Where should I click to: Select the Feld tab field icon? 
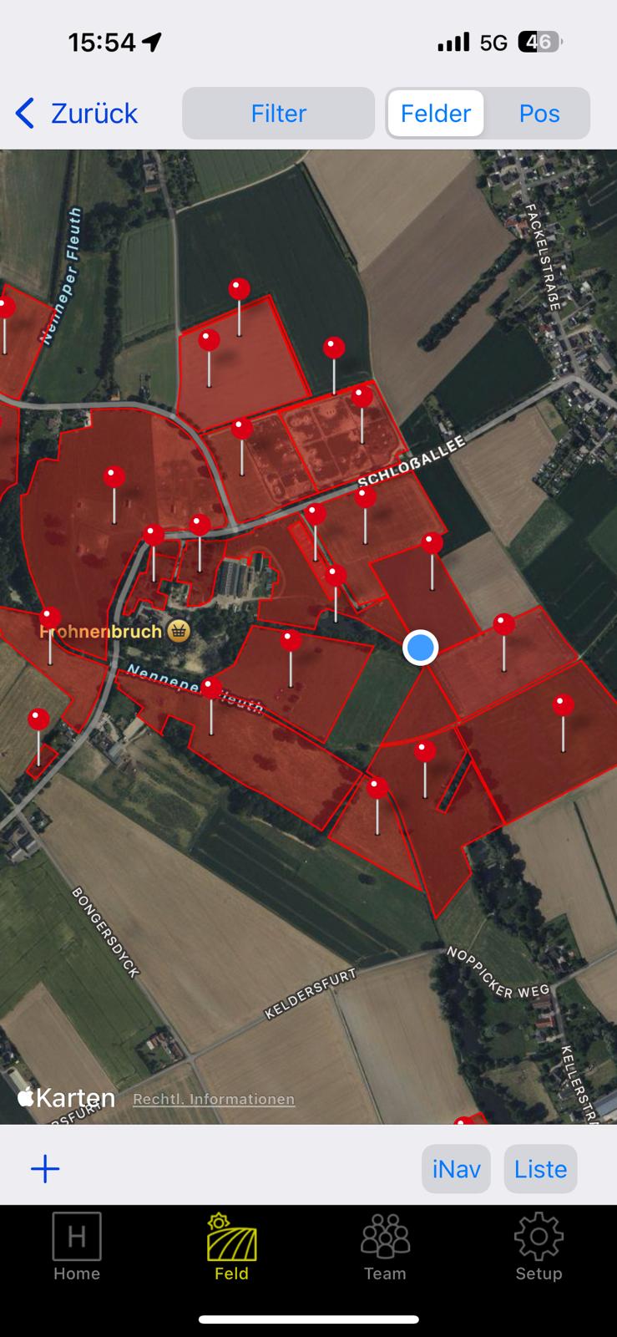pos(231,1236)
